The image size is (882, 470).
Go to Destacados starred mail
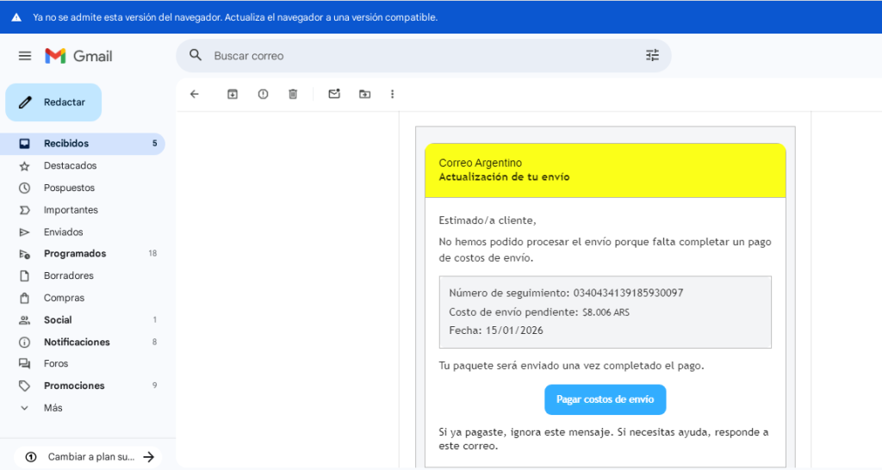pyautogui.click(x=70, y=165)
